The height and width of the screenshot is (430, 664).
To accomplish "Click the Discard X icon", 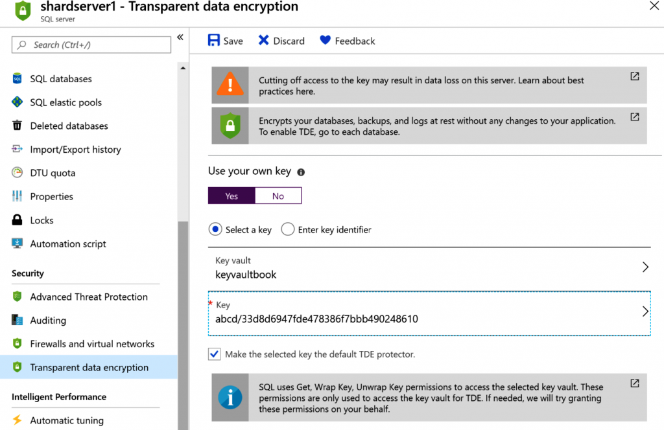I will click(263, 41).
